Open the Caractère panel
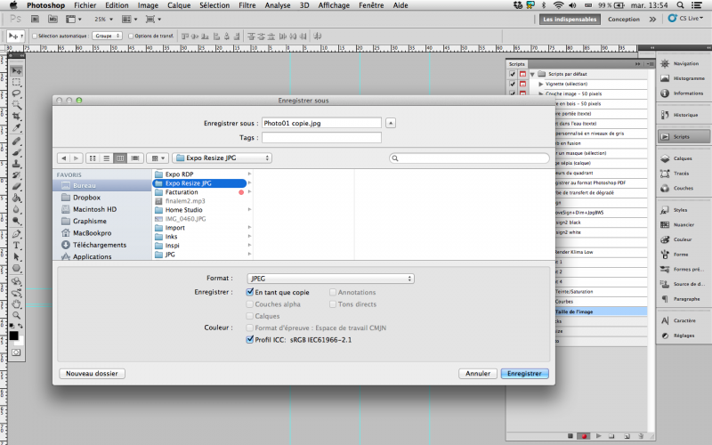This screenshot has width=712, height=445. (x=684, y=320)
